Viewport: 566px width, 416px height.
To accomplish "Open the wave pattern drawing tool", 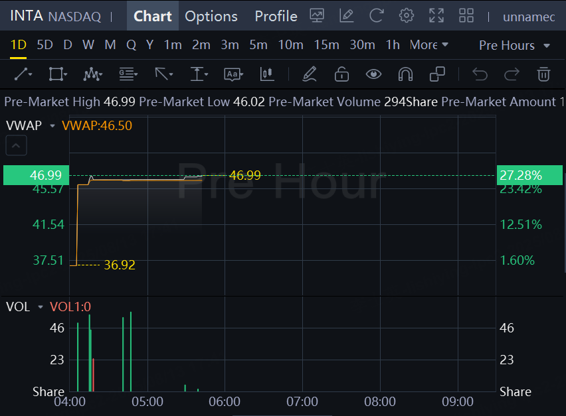I will (x=93, y=74).
